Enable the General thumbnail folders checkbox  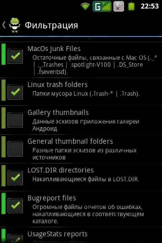tap(15, 149)
